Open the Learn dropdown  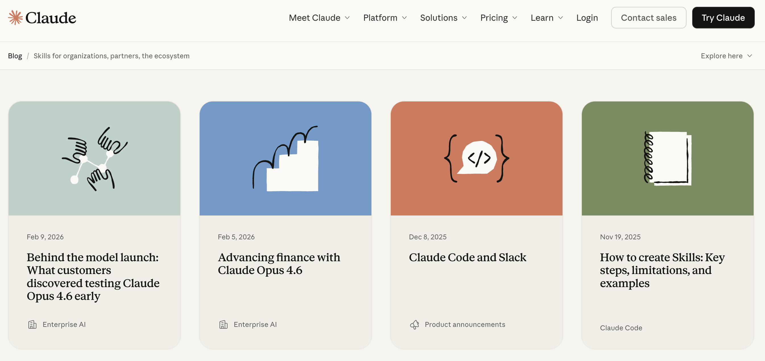coord(546,18)
